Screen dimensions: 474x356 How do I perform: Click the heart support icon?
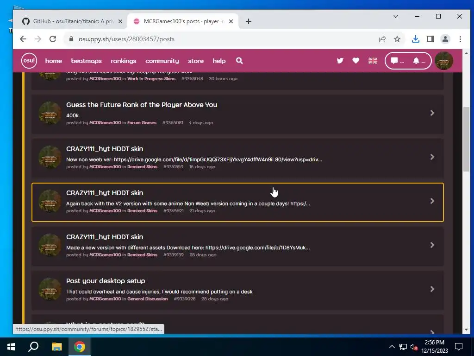point(356,61)
